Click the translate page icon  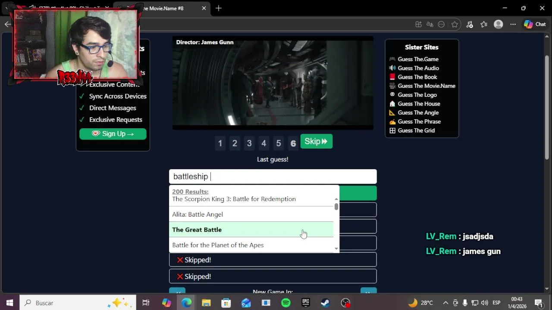coord(430,25)
